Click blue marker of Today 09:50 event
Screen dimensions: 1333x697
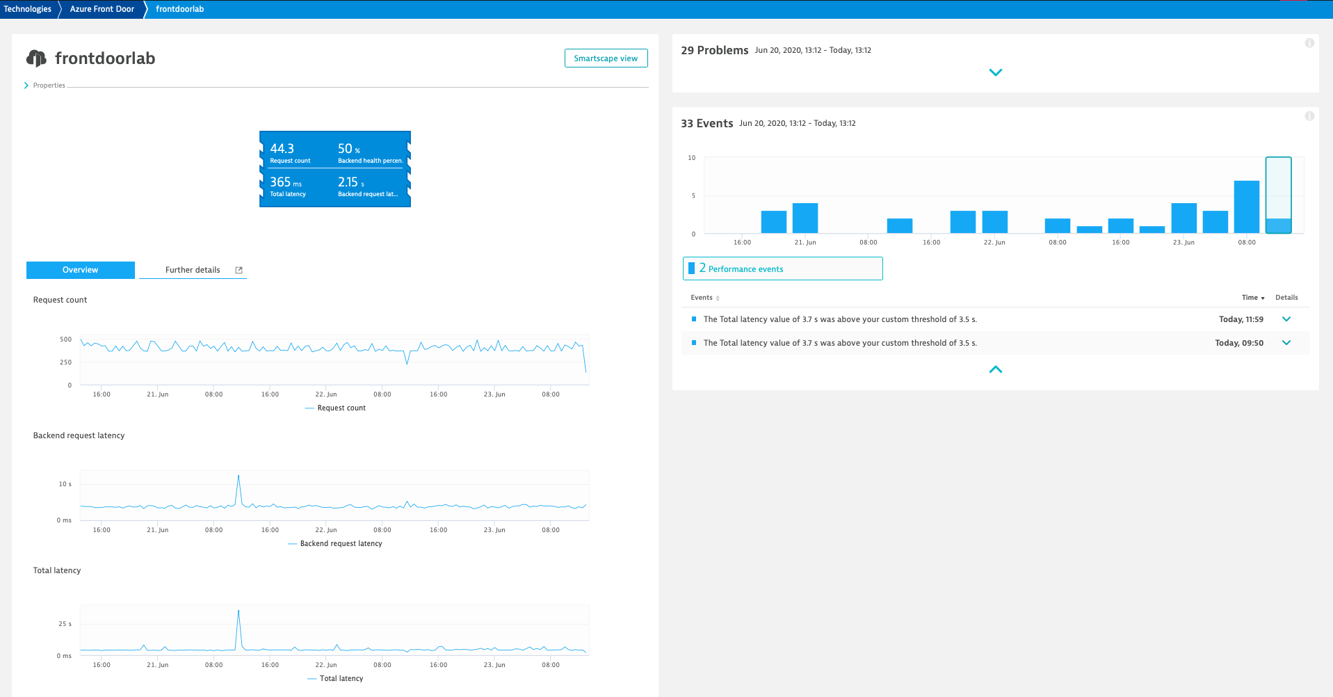694,343
